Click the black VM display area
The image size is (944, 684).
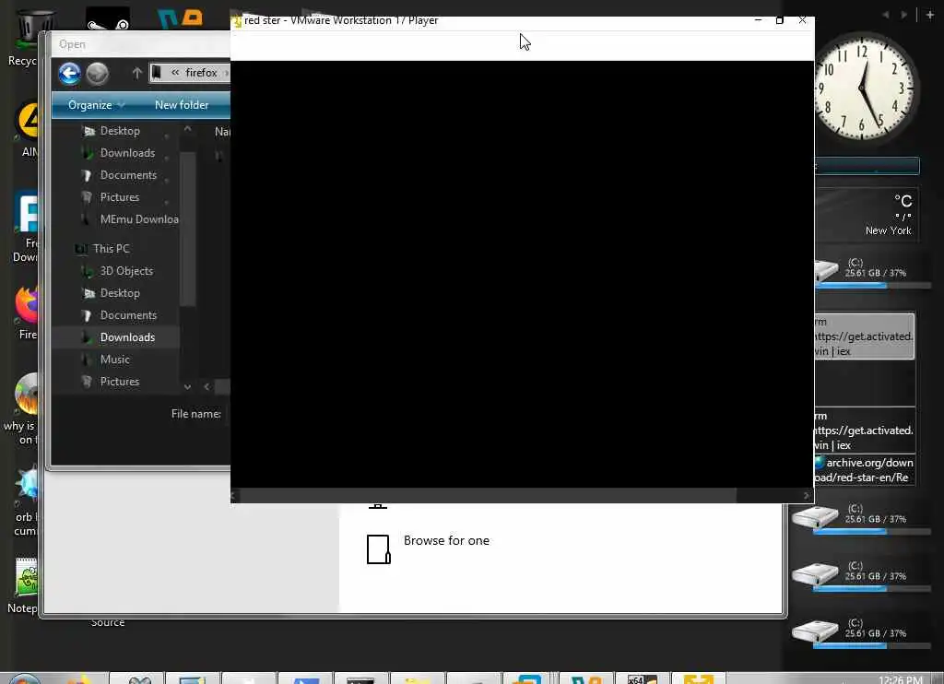pyautogui.click(x=522, y=274)
